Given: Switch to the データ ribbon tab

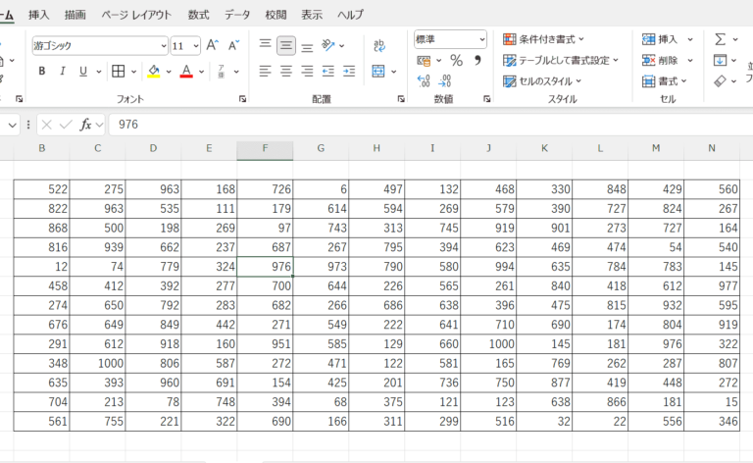Looking at the screenshot, I should [237, 15].
